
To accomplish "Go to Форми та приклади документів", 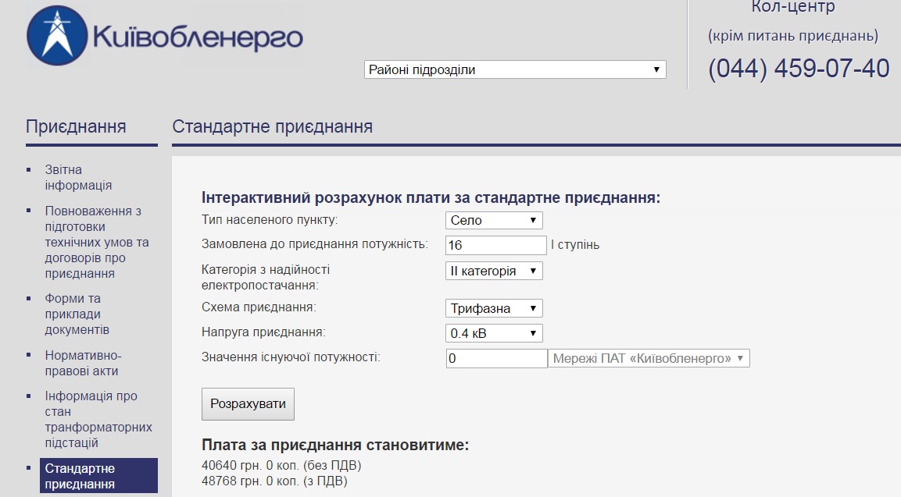I will [77, 314].
